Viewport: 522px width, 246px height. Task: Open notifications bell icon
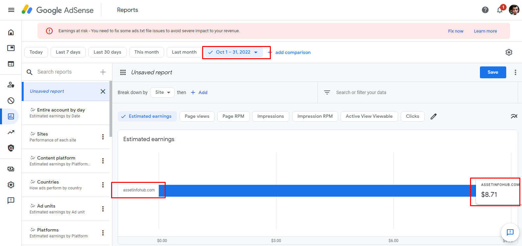click(500, 10)
